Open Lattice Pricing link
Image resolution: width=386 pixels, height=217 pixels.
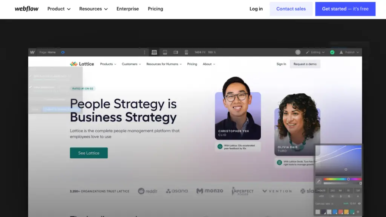coord(192,64)
